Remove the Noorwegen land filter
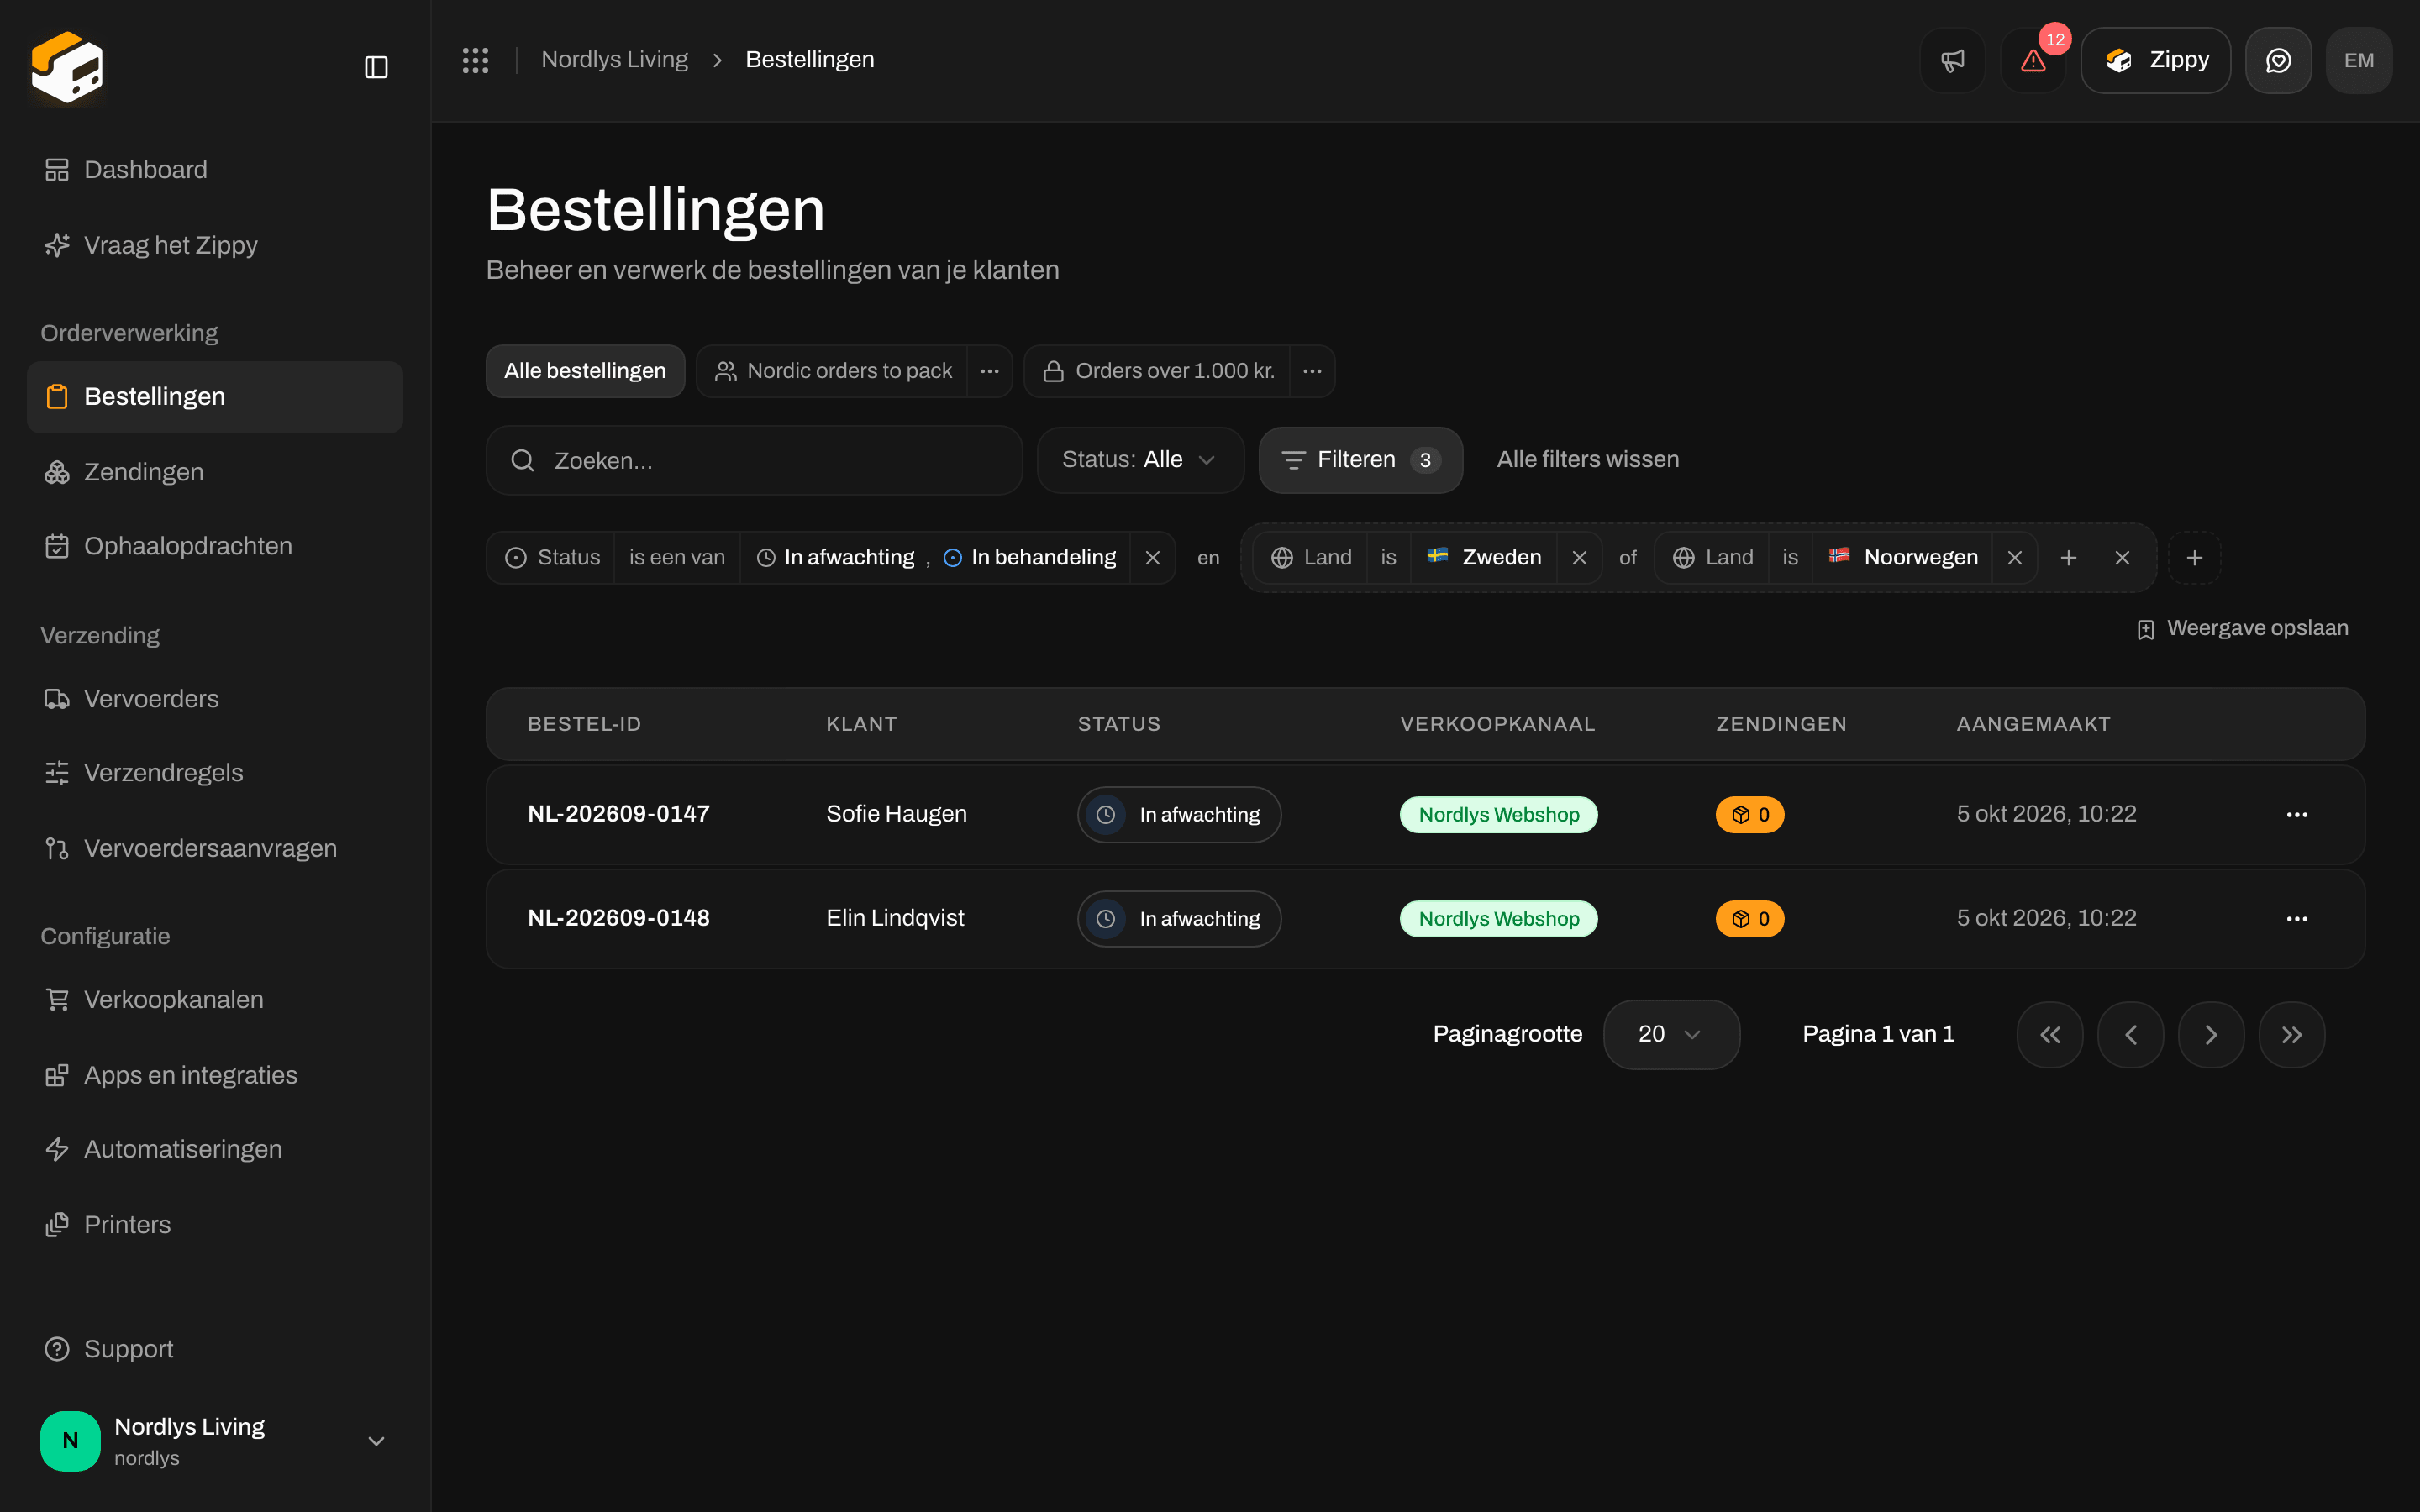This screenshot has height=1512, width=2420. click(x=2015, y=558)
